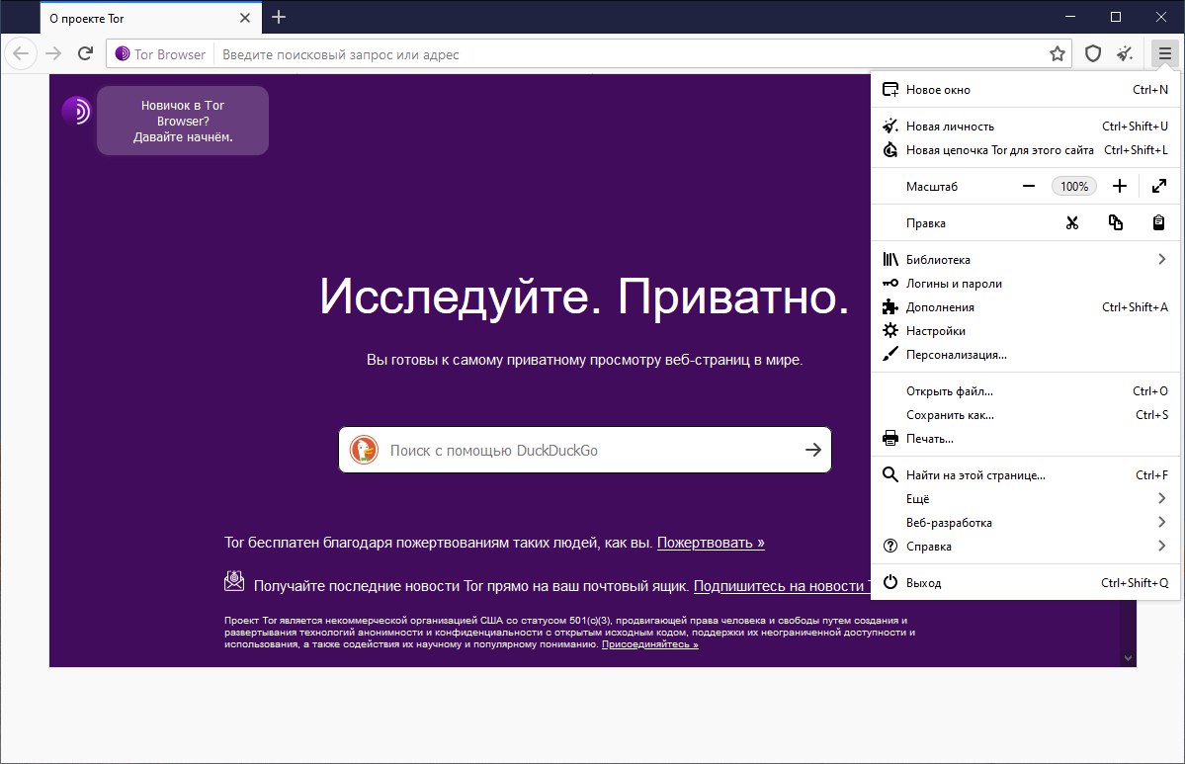The width and height of the screenshot is (1185, 764).
Task: Click the purple Tor onion logo on the page
Action: pos(76,111)
